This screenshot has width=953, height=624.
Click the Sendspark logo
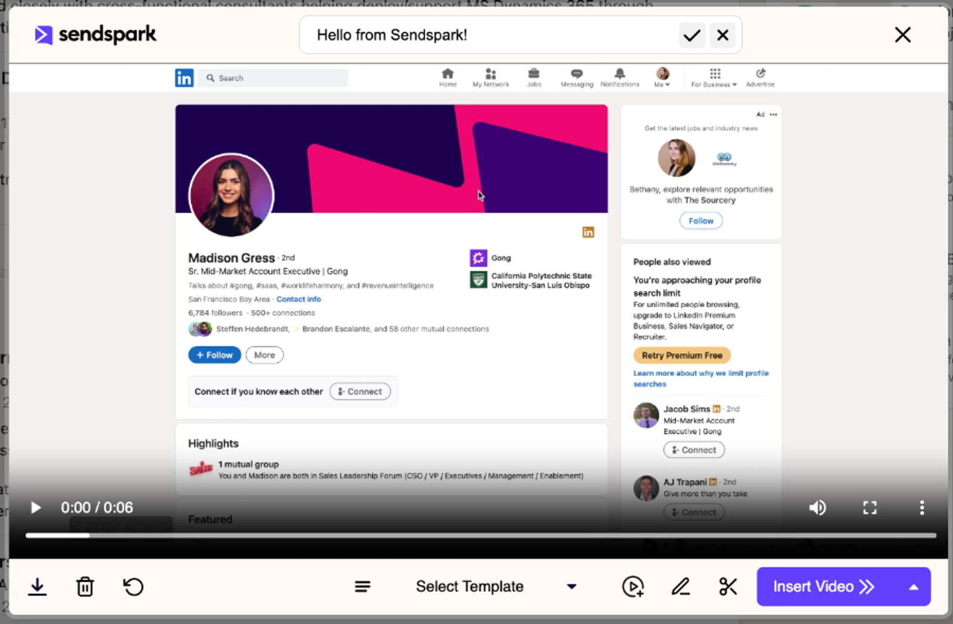click(x=95, y=35)
